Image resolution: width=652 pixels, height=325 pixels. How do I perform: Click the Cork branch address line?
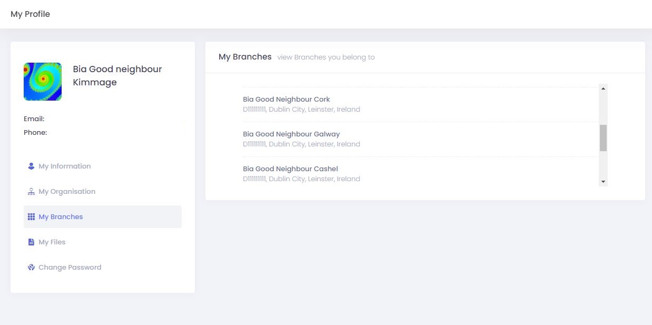pos(301,110)
